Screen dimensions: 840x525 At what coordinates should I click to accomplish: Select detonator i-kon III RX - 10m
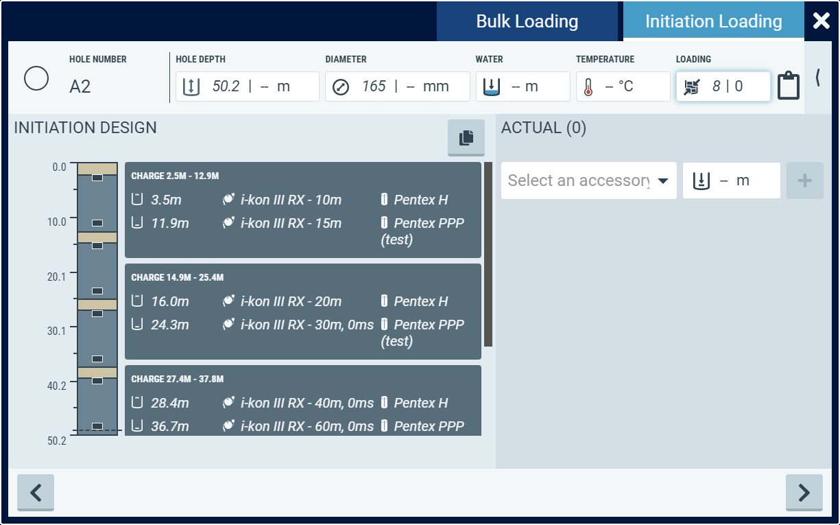point(291,200)
